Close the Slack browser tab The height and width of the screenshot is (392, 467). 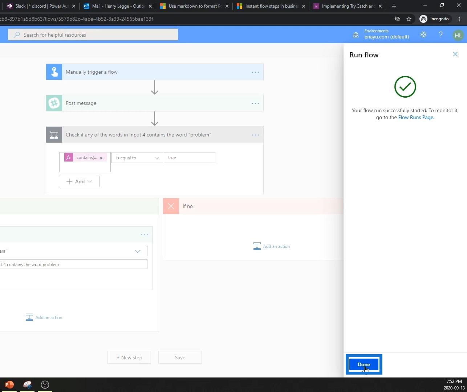point(74,6)
